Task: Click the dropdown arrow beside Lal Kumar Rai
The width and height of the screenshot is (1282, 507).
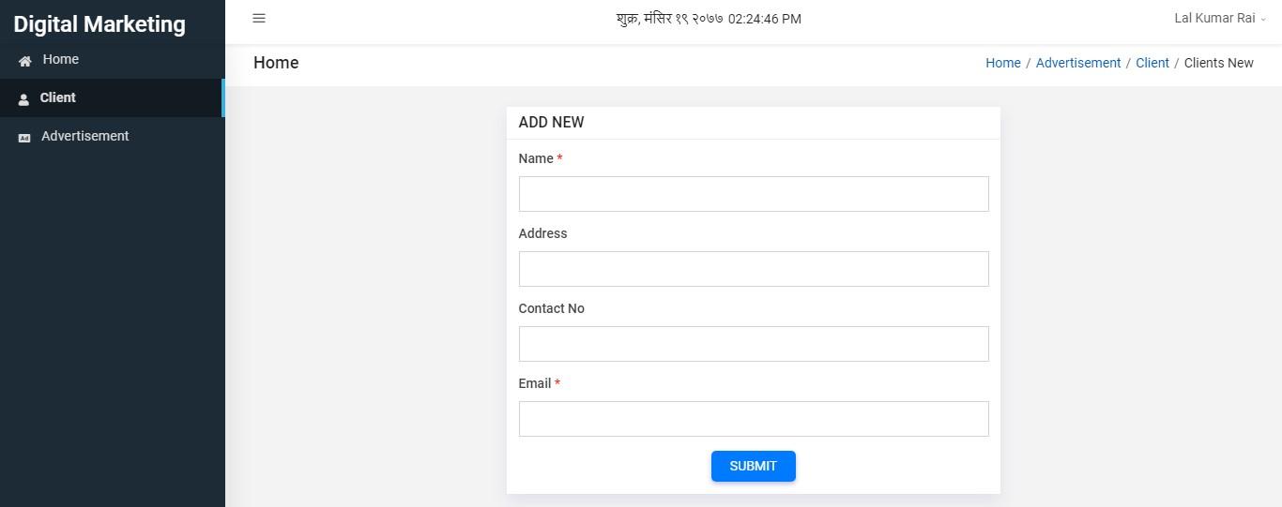Action: pyautogui.click(x=1263, y=20)
